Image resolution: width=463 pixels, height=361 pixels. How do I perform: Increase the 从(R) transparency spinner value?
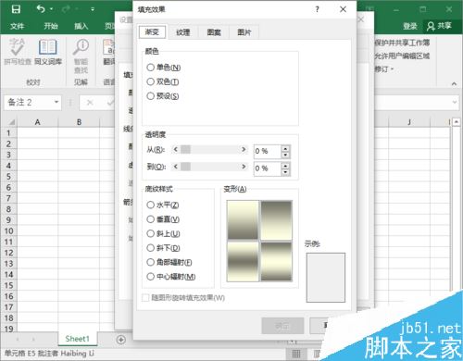click(285, 148)
